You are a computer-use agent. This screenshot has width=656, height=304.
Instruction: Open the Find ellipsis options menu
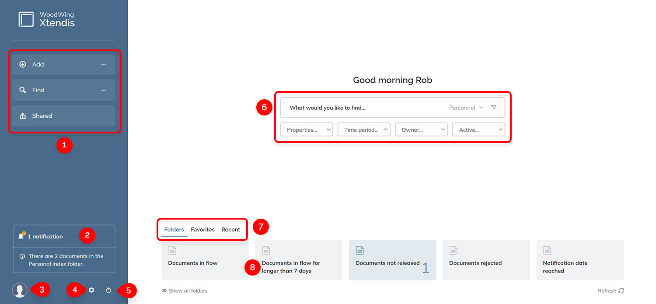point(103,90)
